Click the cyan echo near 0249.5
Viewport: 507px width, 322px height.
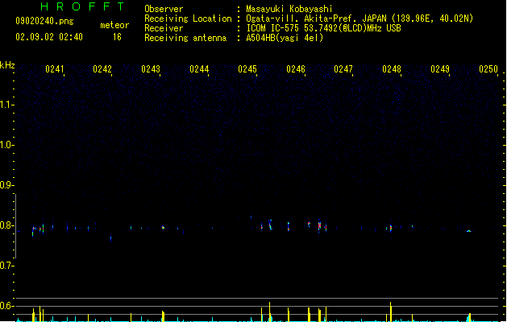click(x=469, y=231)
